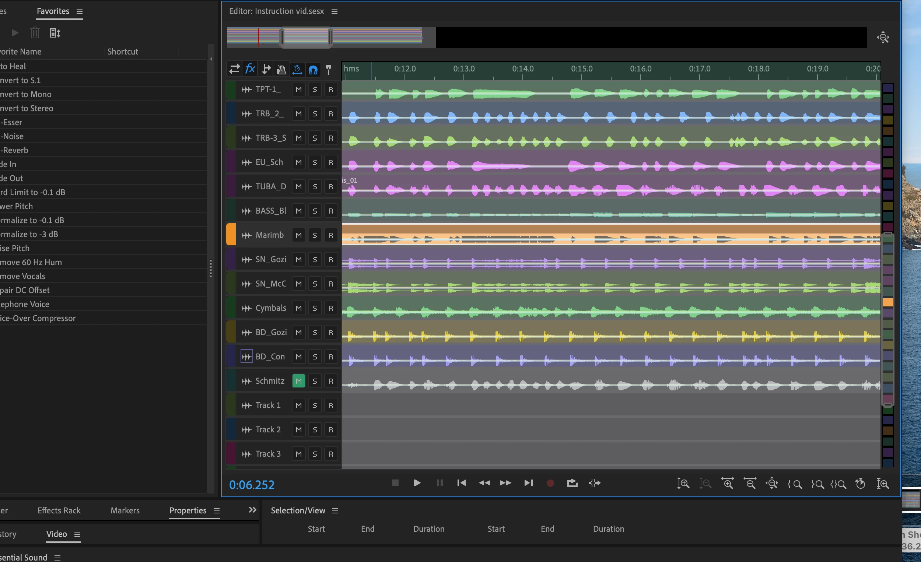The image size is (921, 562).
Task: Click the Record button in transport
Action: pos(550,483)
